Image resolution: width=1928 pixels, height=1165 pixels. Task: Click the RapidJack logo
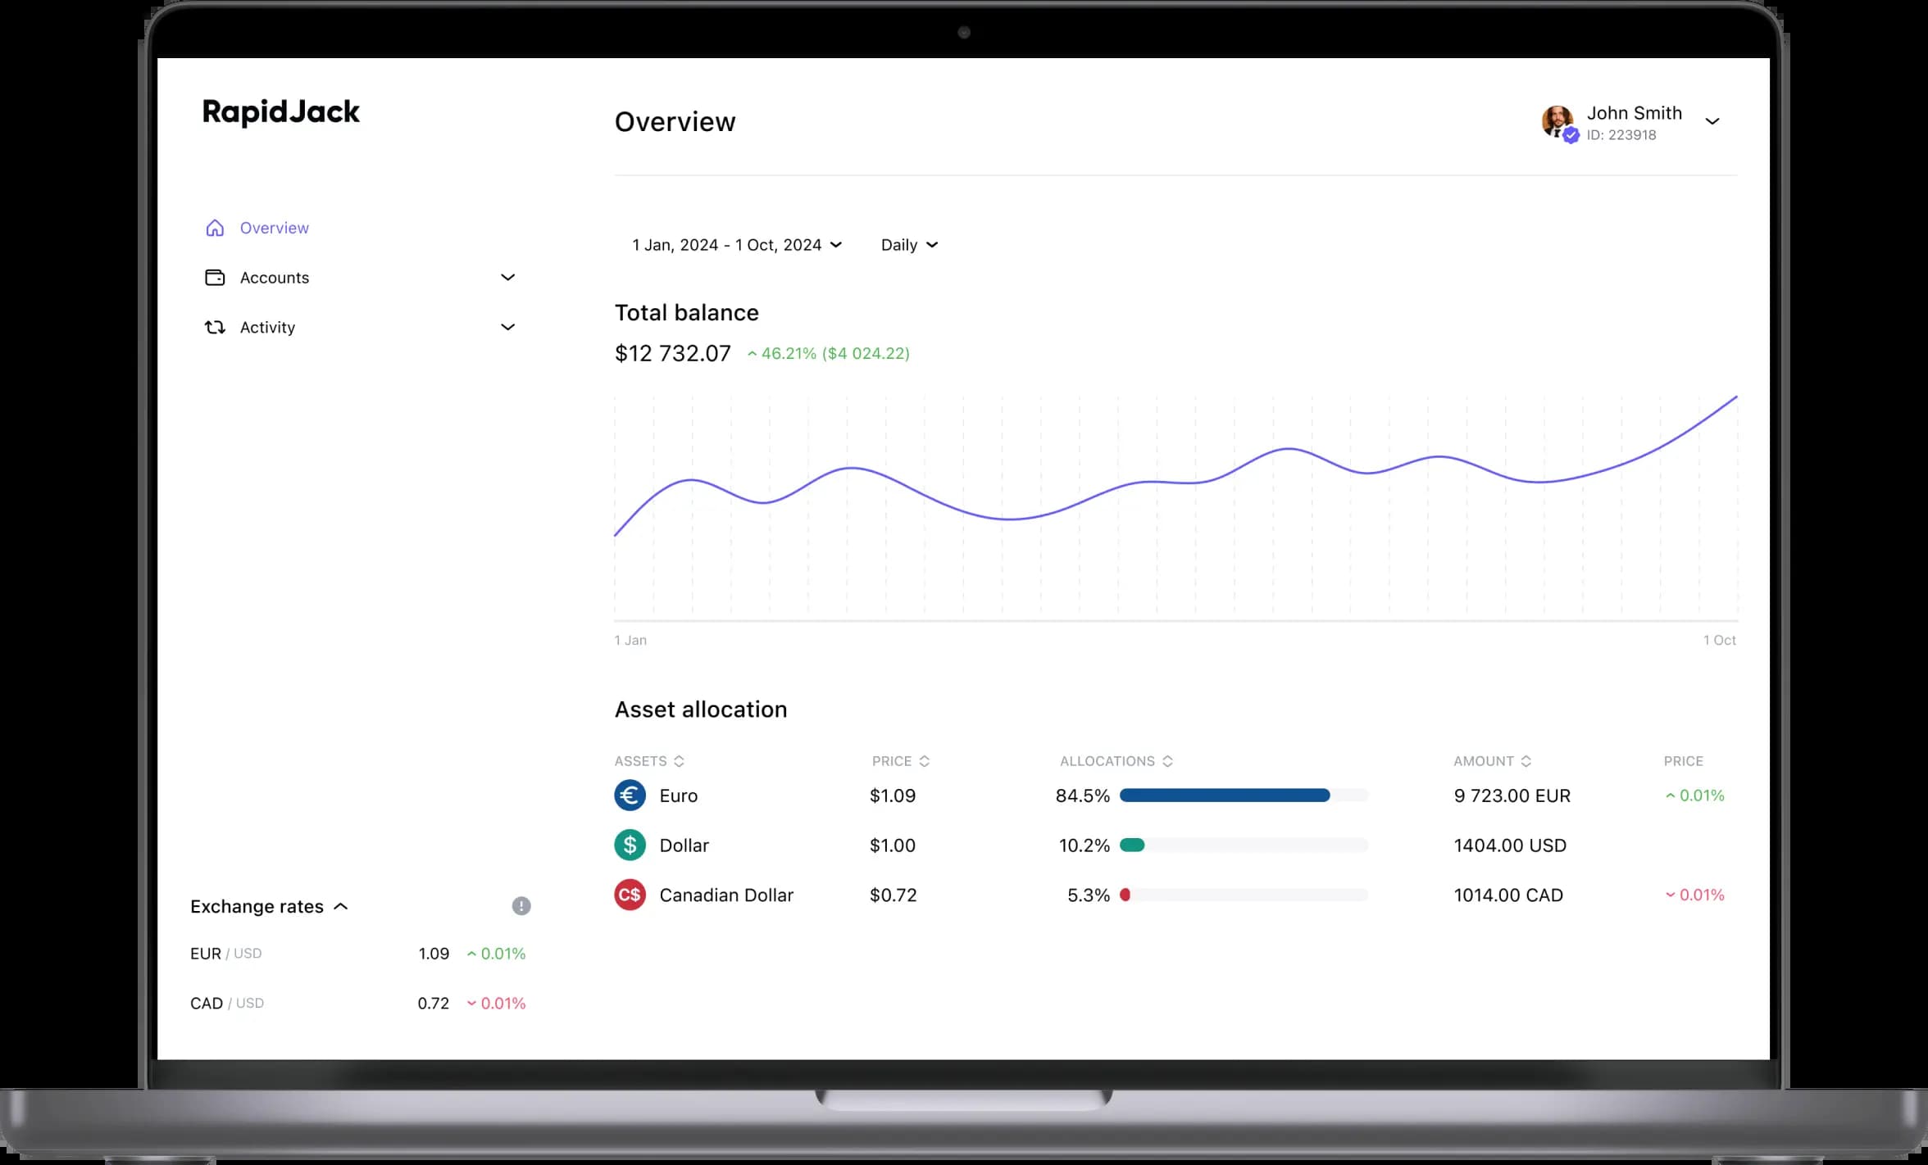point(281,112)
